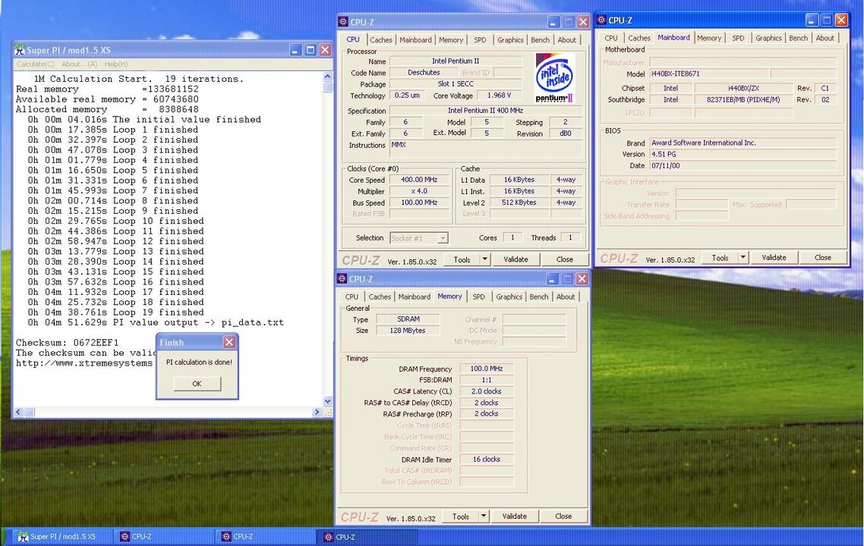Click the i440BX-ITE8671 model field
Screen dimensions: 864x546
tap(708, 74)
